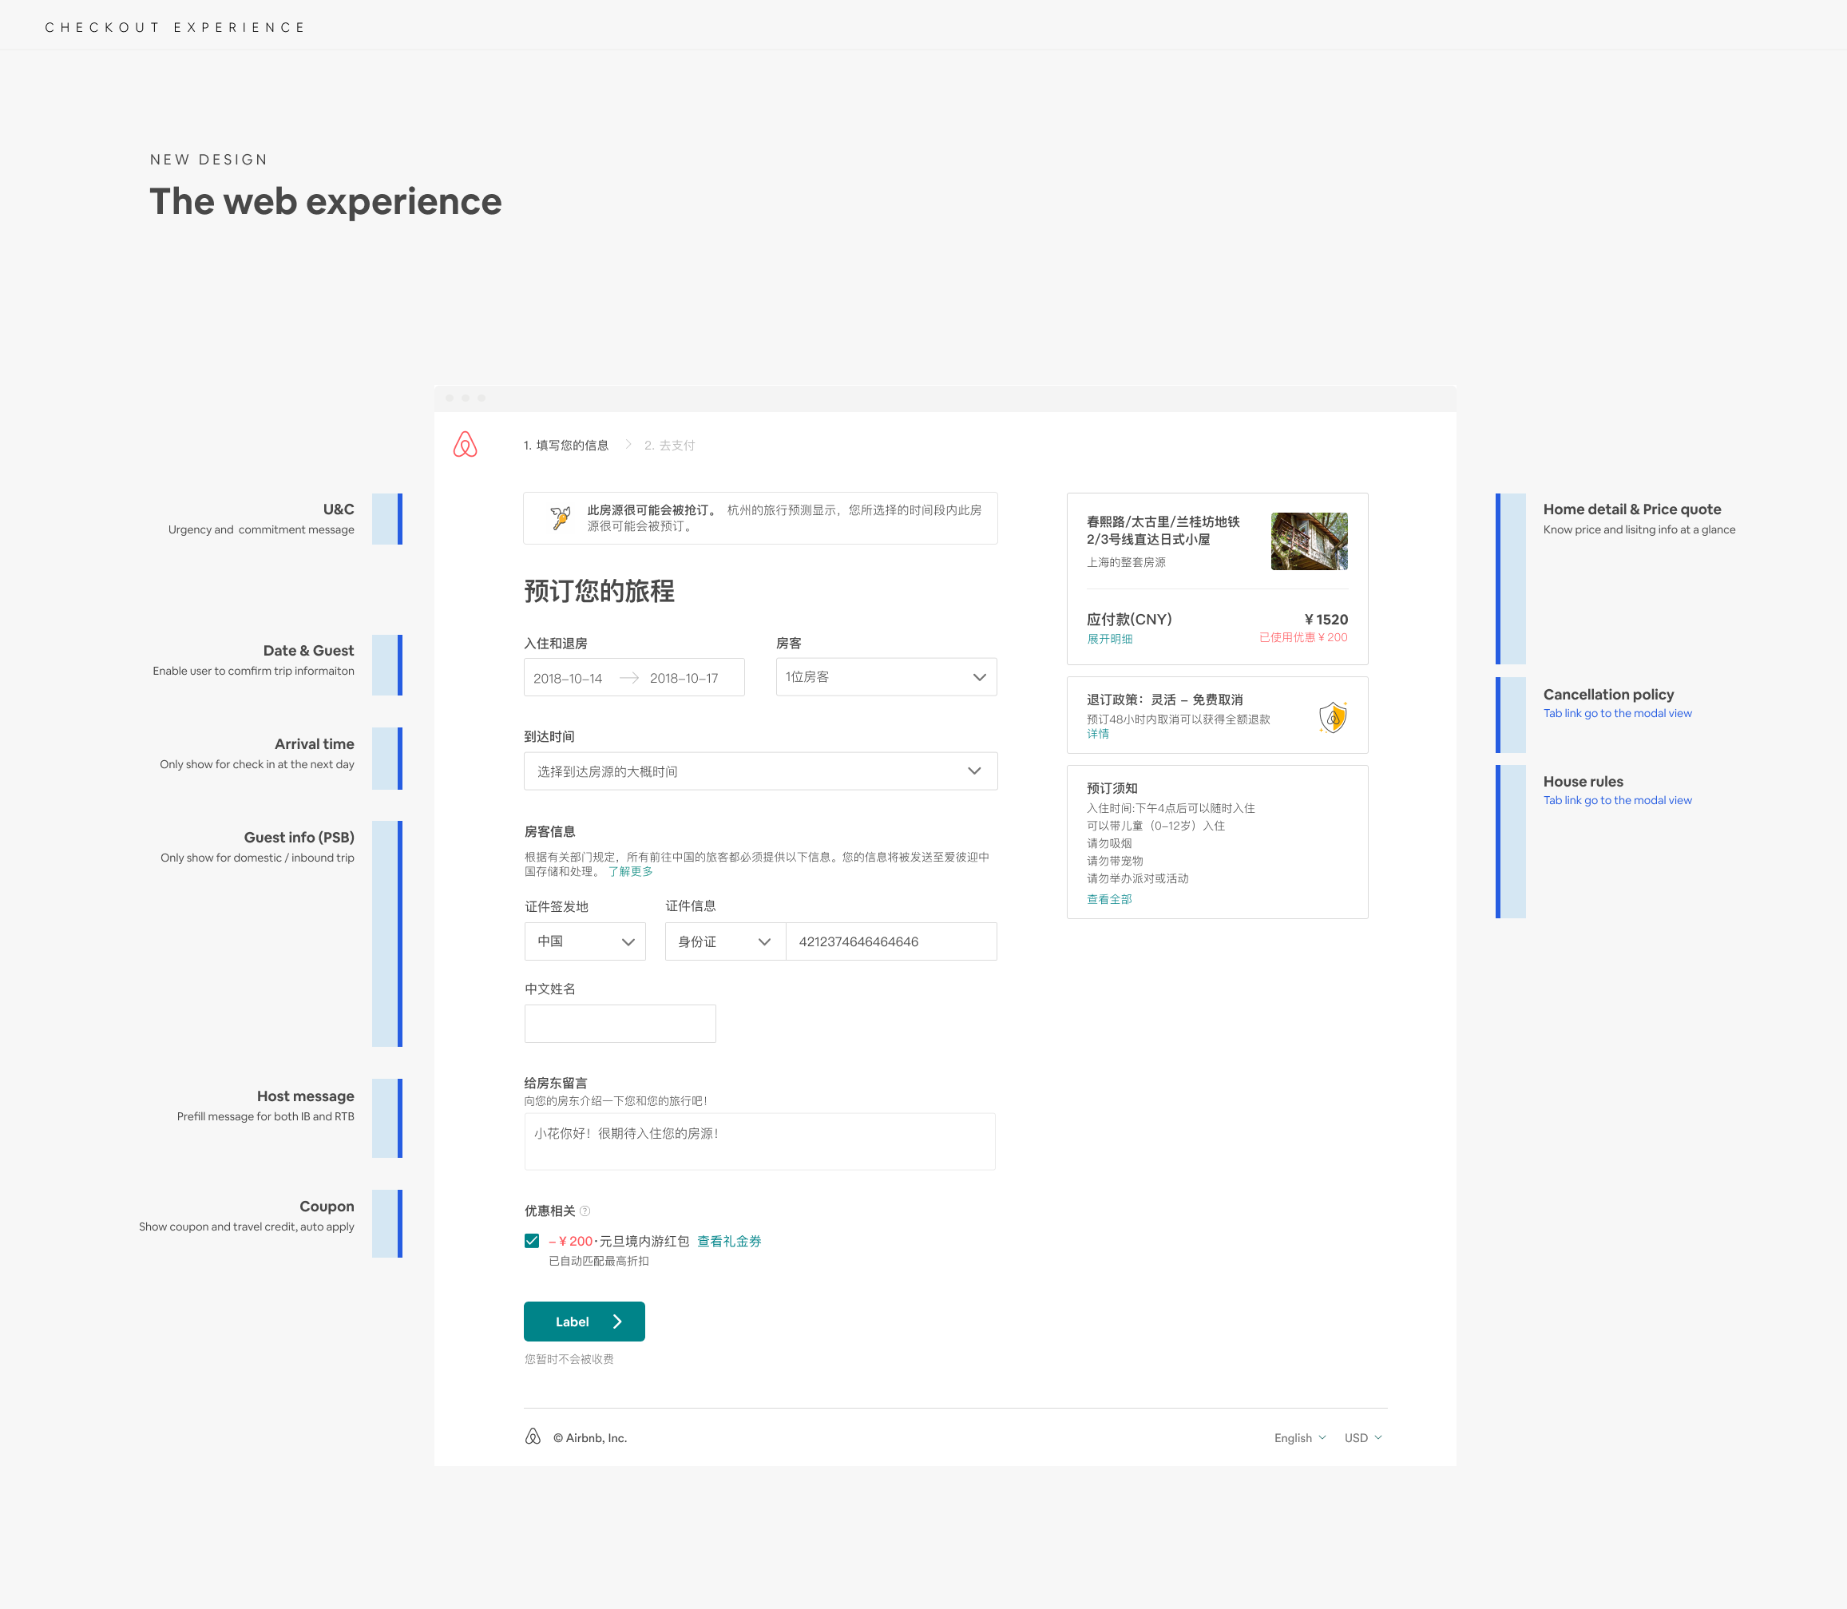1847x1609 pixels.
Task: Click the 中文姓名 name input field
Action: pyautogui.click(x=620, y=1024)
